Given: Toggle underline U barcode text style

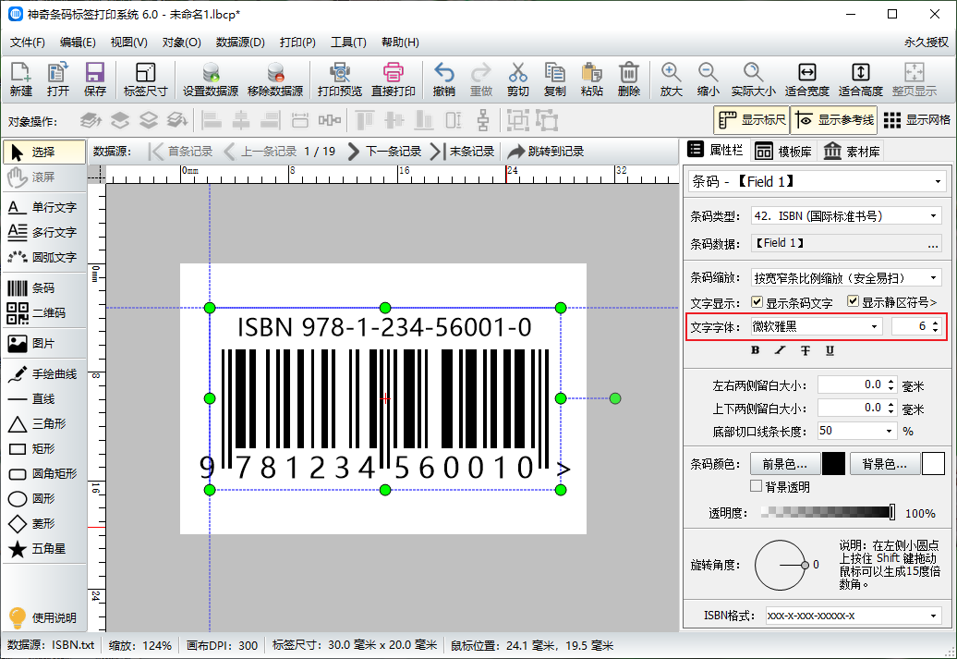Looking at the screenshot, I should pyautogui.click(x=830, y=350).
